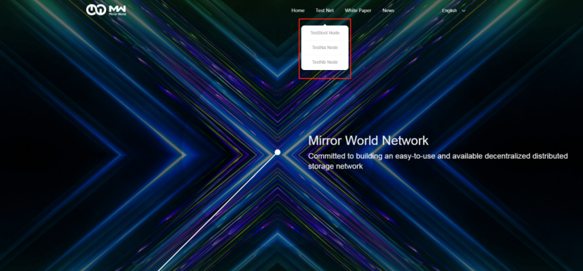Click the Mirror World Network heading

(368, 141)
